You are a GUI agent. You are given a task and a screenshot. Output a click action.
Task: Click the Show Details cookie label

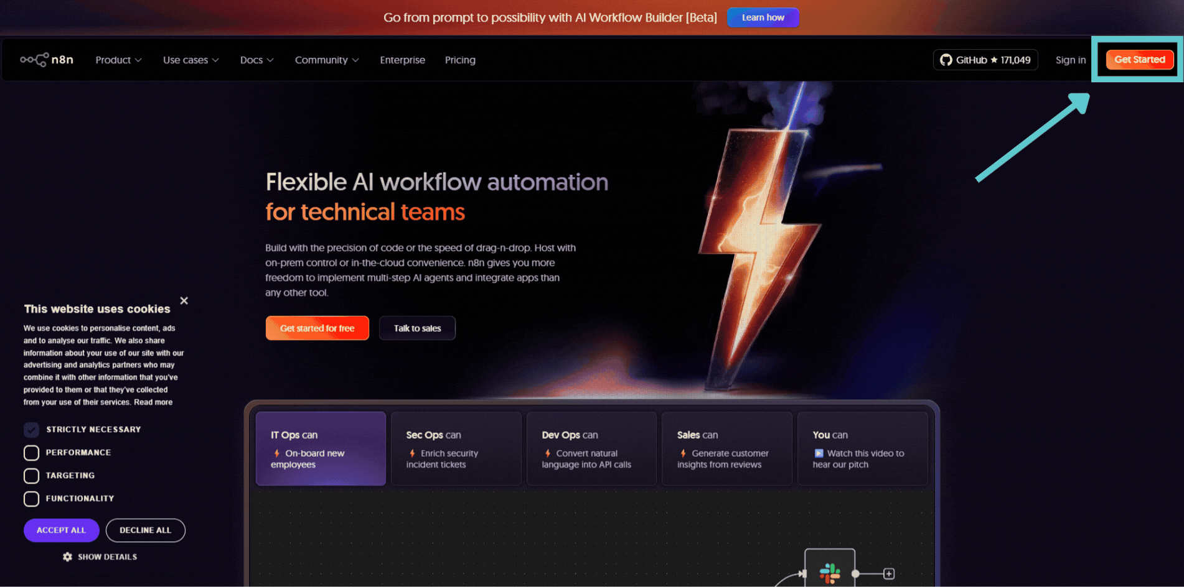[107, 557]
